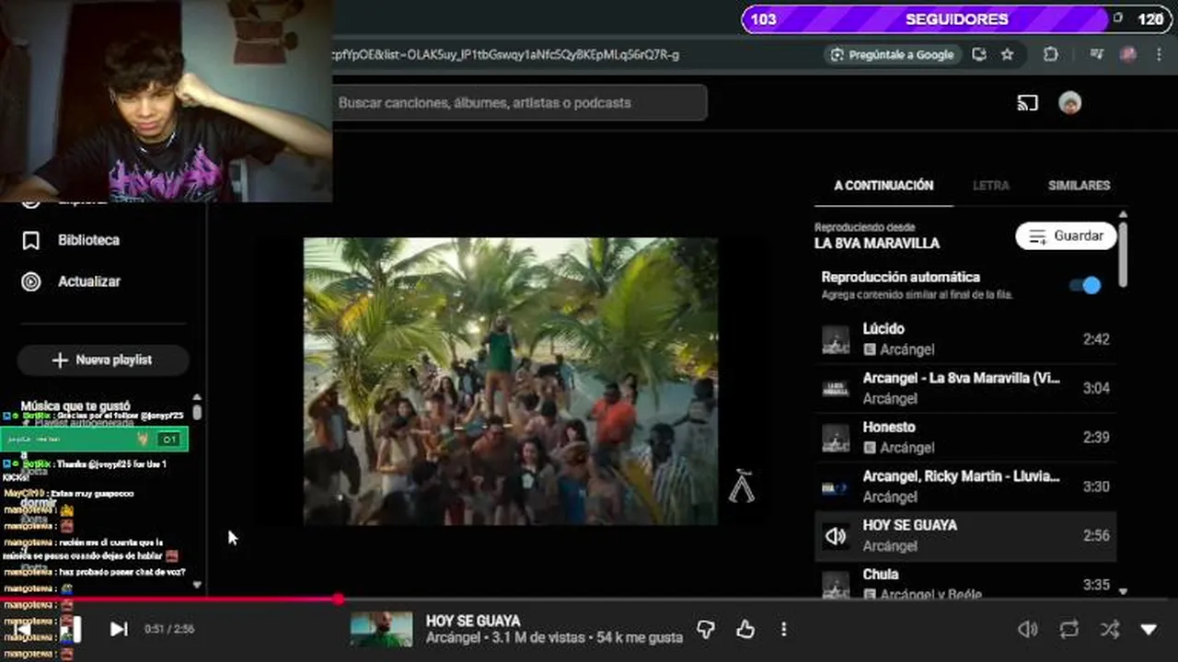Click the Guardar button
Viewport: 1178px width, 662px height.
pos(1066,236)
